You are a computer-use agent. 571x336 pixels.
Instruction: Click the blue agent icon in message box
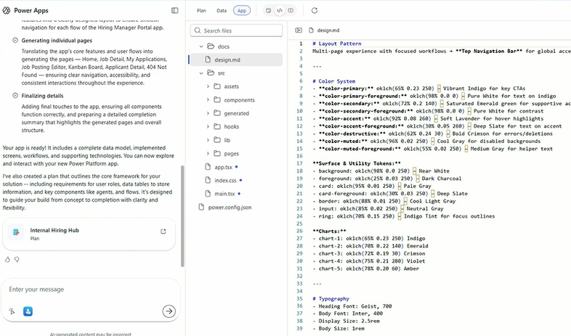[x=28, y=311]
